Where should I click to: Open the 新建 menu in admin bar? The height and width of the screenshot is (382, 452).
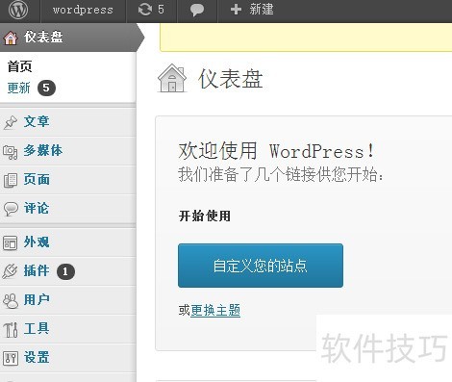click(x=252, y=10)
